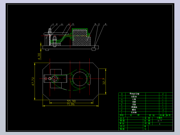This screenshot has height=135, width=180.
Task: Click balloon number 6 above the section view
Action: pyautogui.click(x=95, y=24)
